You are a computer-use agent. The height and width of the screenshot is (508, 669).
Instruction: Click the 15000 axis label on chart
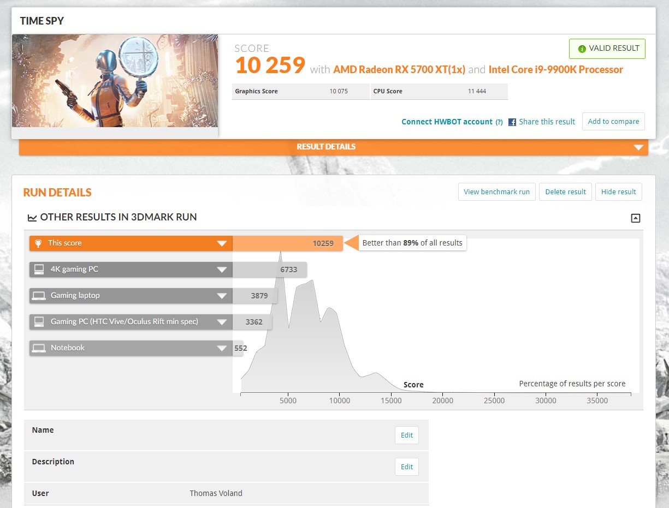click(391, 401)
